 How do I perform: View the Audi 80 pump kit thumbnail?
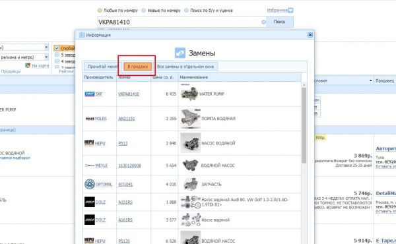click(x=191, y=202)
